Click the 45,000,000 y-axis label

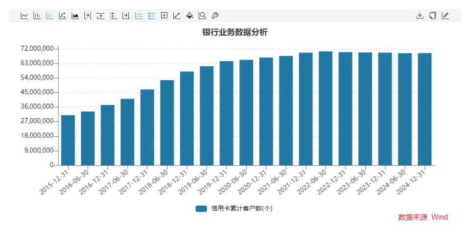37,92
